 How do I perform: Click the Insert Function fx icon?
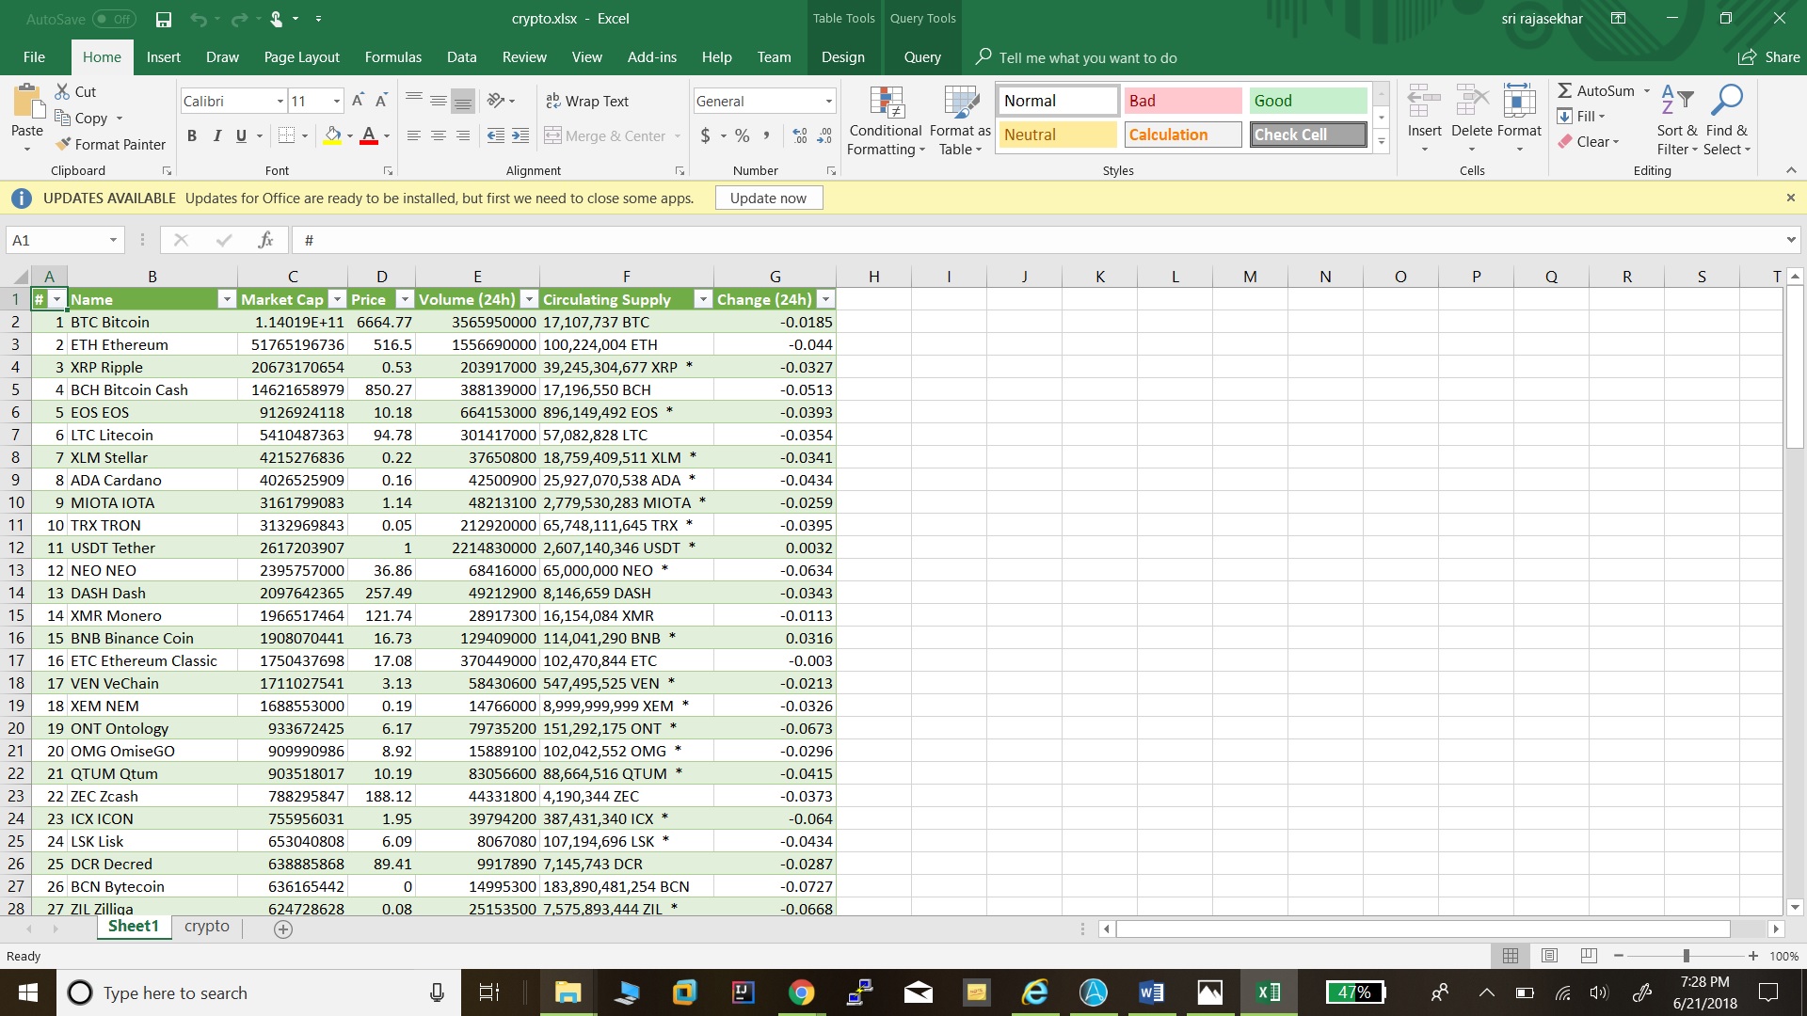(x=265, y=240)
